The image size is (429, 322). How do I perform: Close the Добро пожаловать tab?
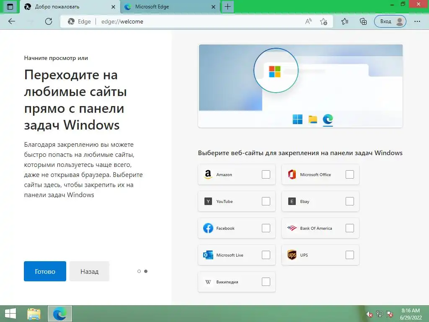pos(113,7)
